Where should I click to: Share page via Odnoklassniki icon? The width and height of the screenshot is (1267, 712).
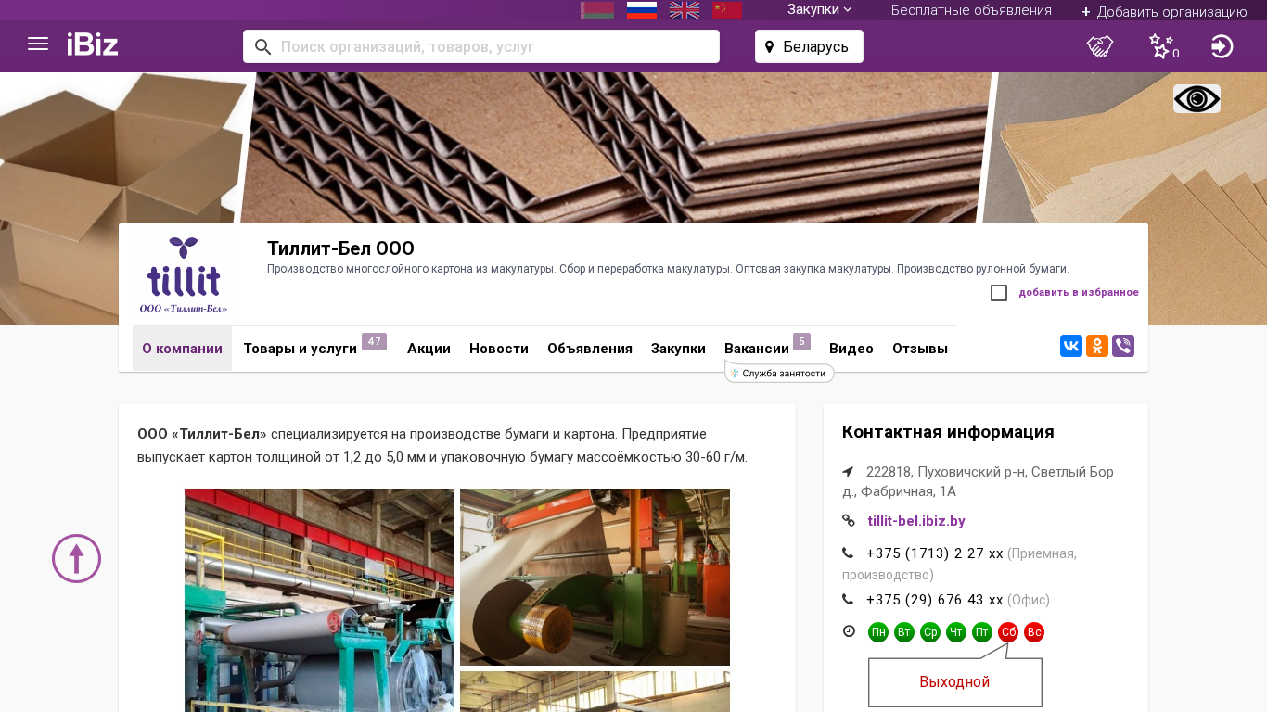coord(1097,346)
